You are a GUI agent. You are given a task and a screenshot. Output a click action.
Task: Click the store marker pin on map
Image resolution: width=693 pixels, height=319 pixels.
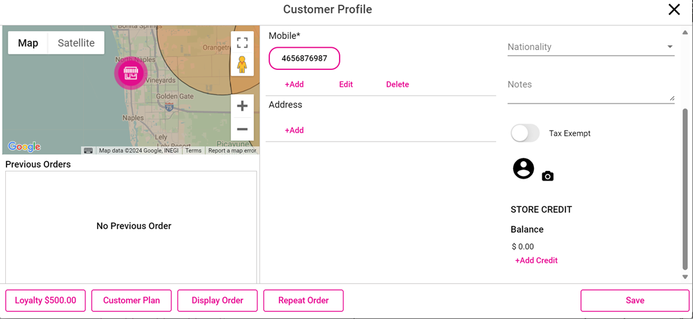click(x=131, y=73)
